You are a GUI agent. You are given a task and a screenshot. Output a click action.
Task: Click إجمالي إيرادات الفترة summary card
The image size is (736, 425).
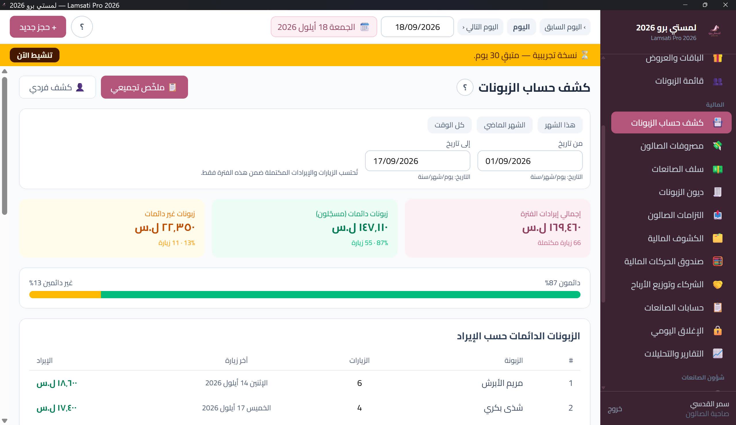pos(497,229)
